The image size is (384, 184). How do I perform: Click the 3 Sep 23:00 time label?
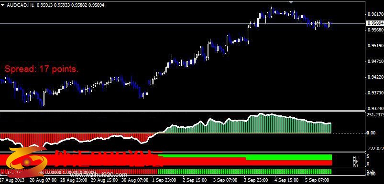(x=255, y=180)
